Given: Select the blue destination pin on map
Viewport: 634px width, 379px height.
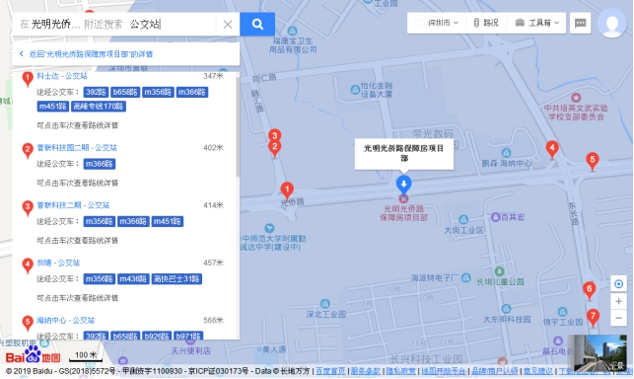Looking at the screenshot, I should pos(403,185).
